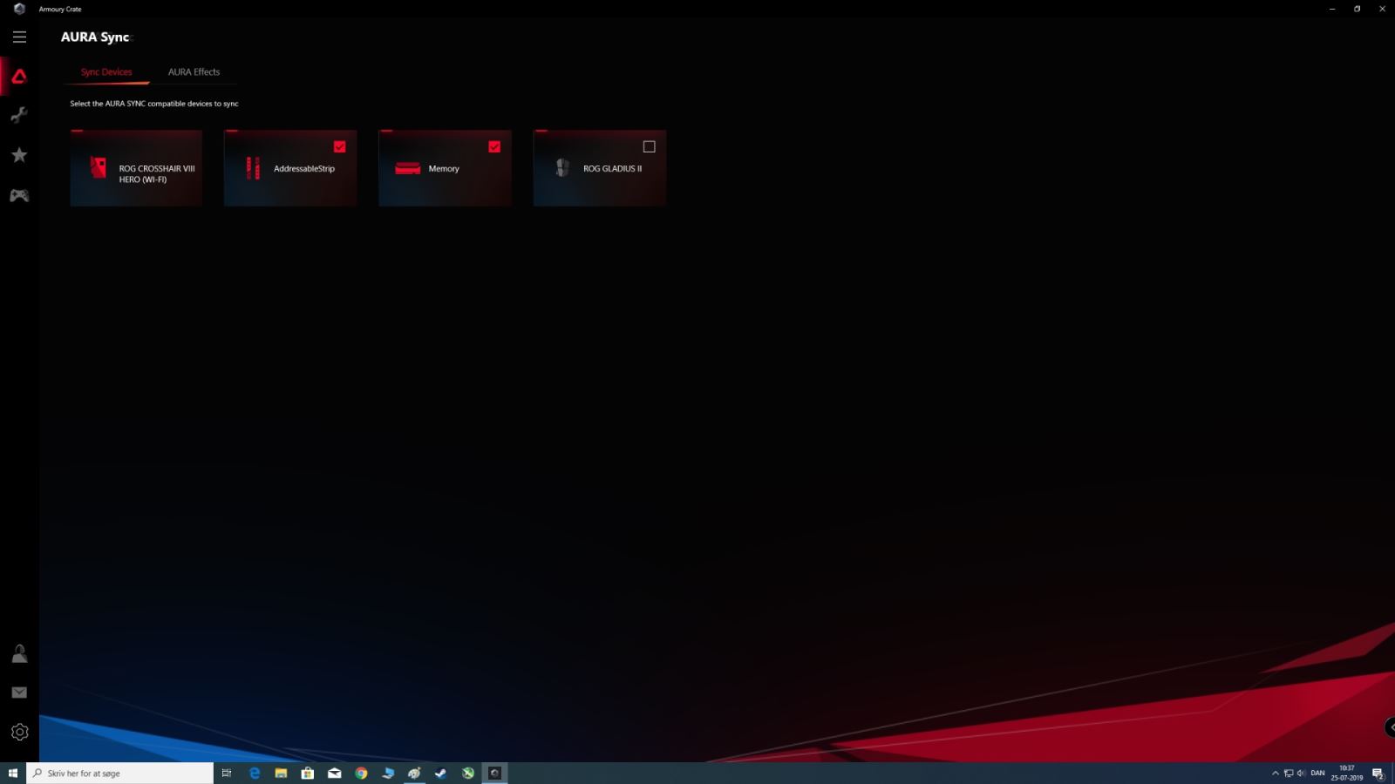The height and width of the screenshot is (784, 1395).
Task: Open the mail notifications icon in sidebar
Action: pos(19,693)
